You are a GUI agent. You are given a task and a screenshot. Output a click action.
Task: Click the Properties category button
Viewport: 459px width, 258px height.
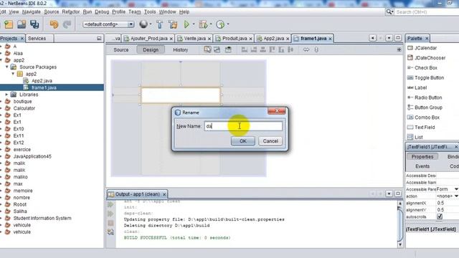[x=422, y=156]
